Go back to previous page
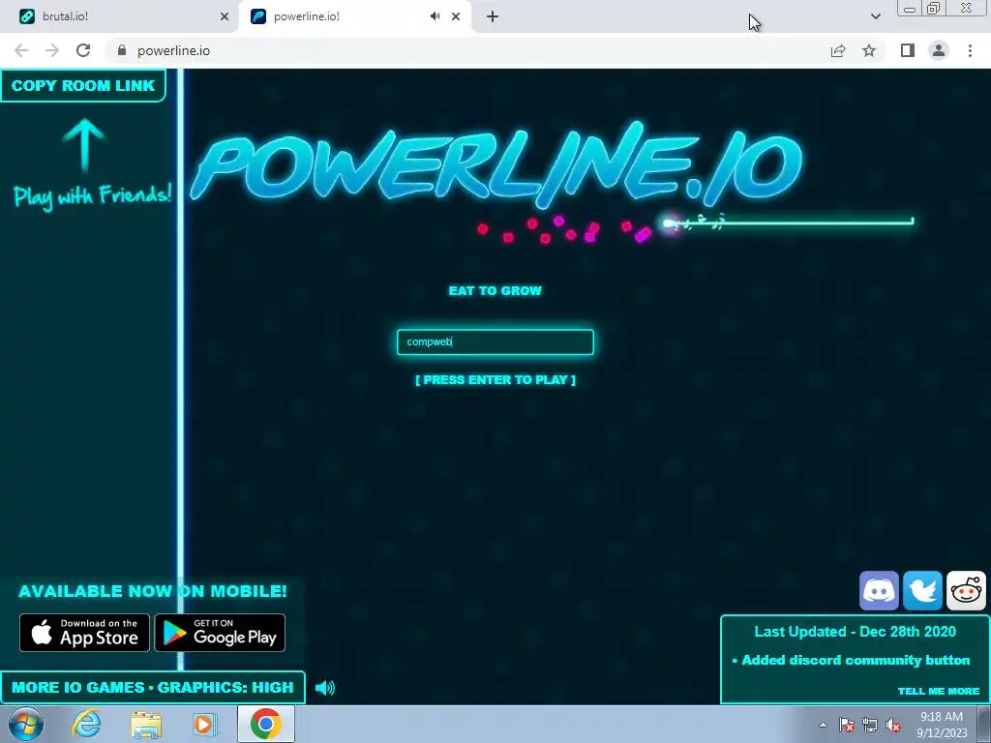 (21, 50)
